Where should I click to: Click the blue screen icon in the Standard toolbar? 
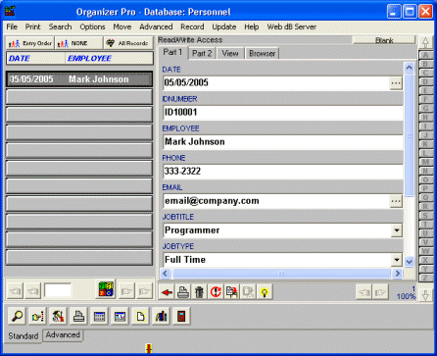click(x=120, y=316)
